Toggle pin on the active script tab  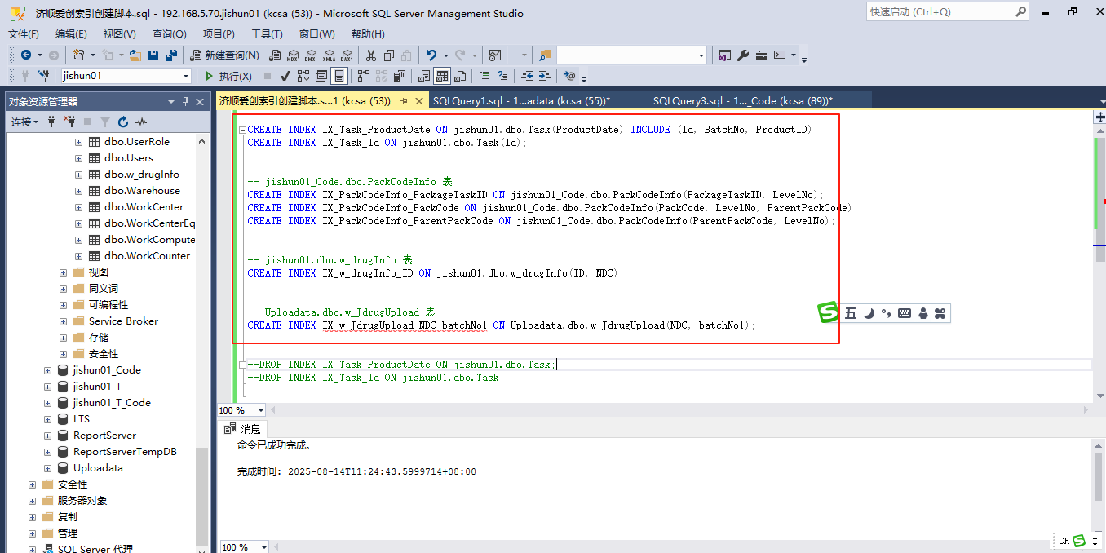[404, 101]
